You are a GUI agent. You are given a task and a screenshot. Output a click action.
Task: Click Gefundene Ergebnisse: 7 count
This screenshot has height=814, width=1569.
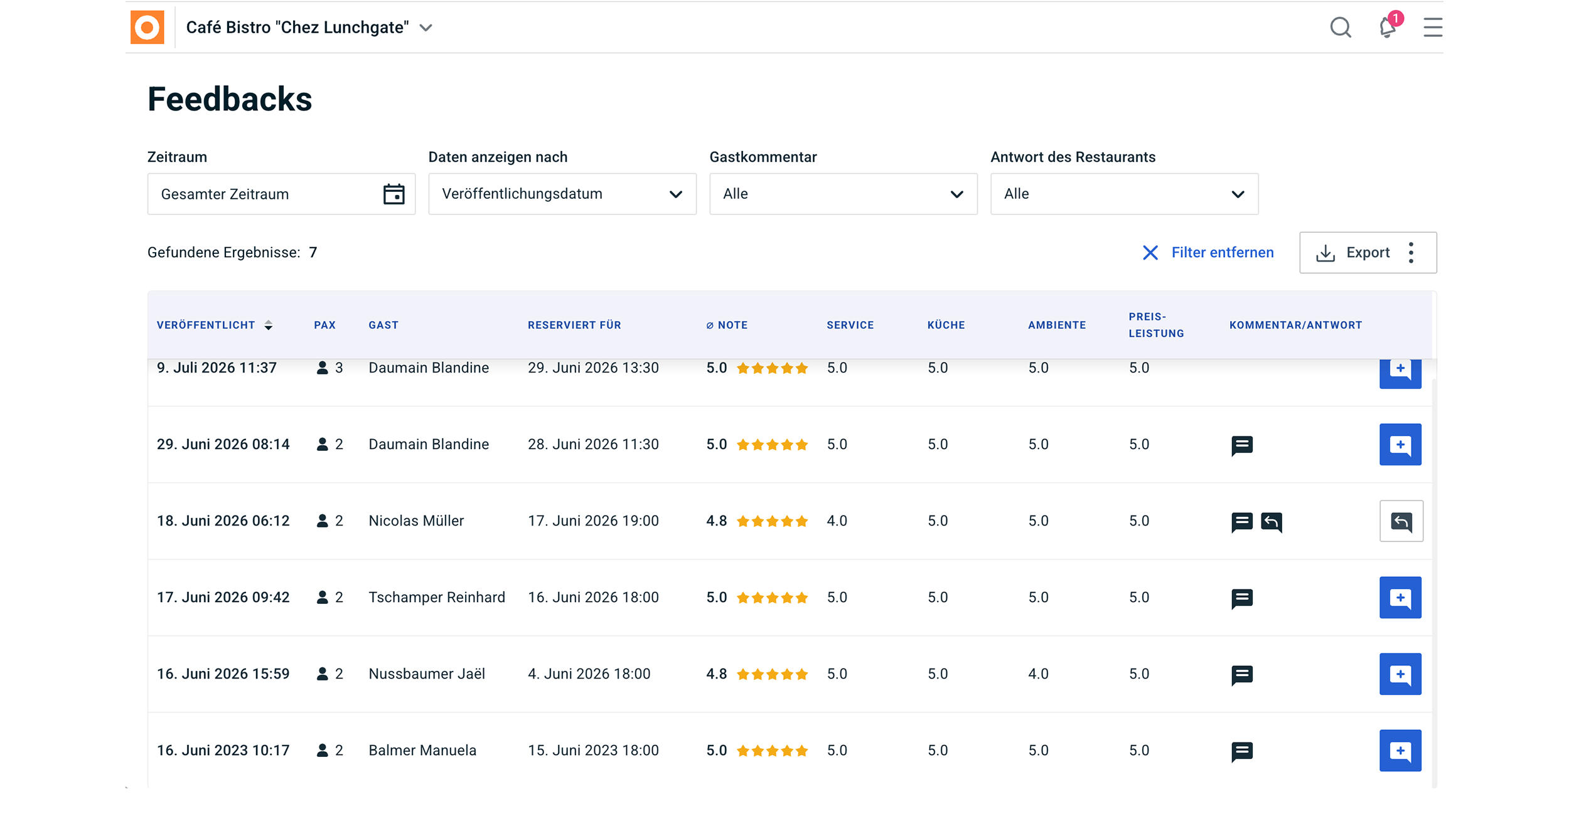tap(232, 253)
